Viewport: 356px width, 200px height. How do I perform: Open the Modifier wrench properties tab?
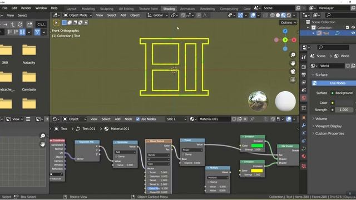click(304, 126)
